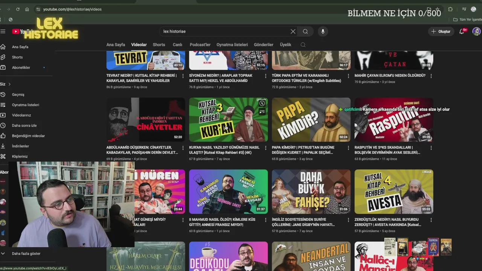This screenshot has width=482, height=271.
Task: Expand the Siz section chevron
Action: coord(9,84)
